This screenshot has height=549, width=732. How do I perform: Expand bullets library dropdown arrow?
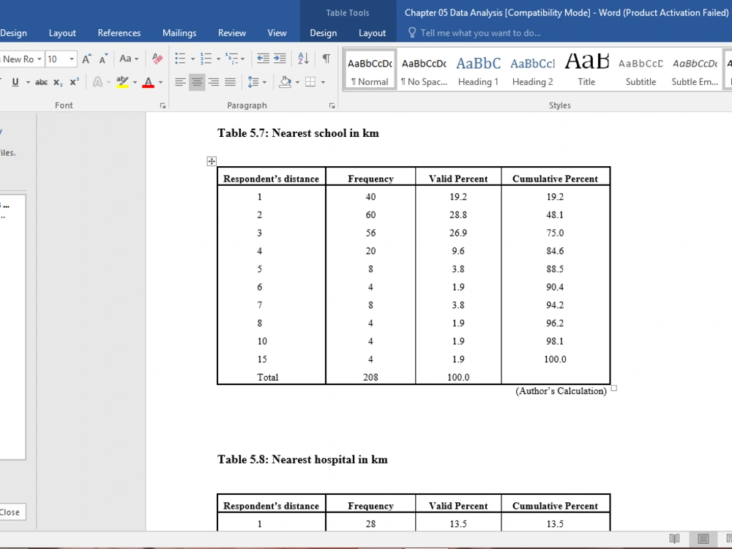pos(193,59)
